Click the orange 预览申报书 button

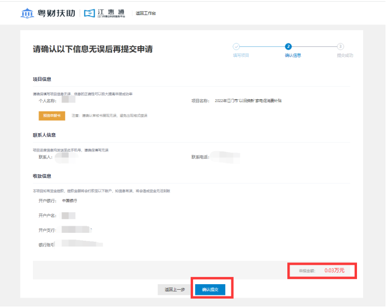point(52,116)
